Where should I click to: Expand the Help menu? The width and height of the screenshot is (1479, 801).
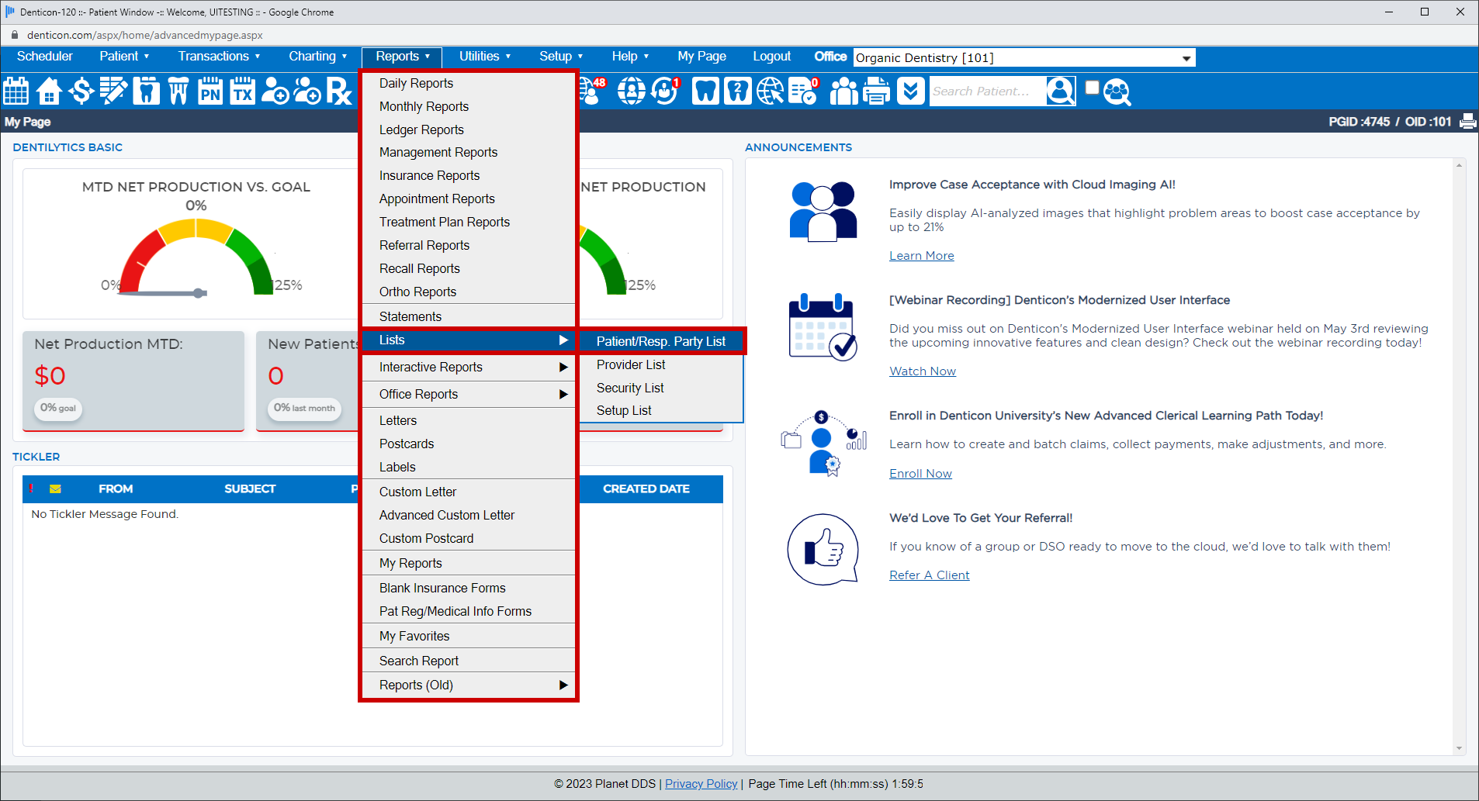pos(630,56)
